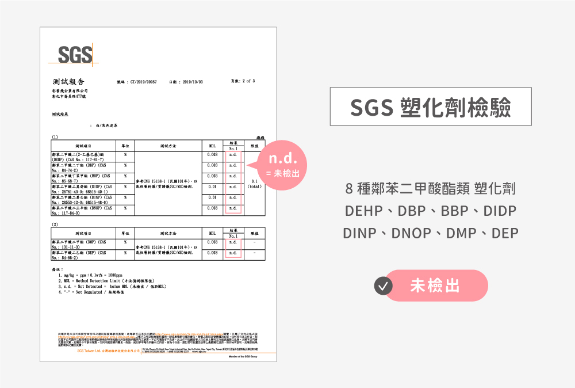Click the sample description '白/灰色皮革'
This screenshot has height=388, width=575.
tap(107, 125)
